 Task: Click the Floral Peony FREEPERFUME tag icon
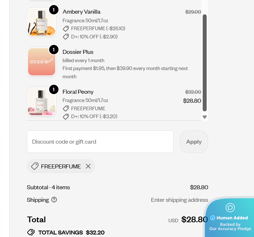click(x=66, y=108)
